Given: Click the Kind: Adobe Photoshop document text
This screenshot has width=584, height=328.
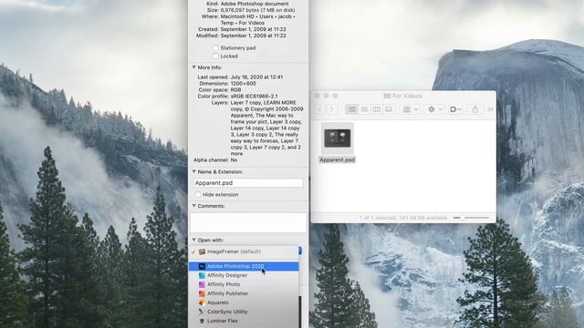Looking at the screenshot, I should [255, 4].
